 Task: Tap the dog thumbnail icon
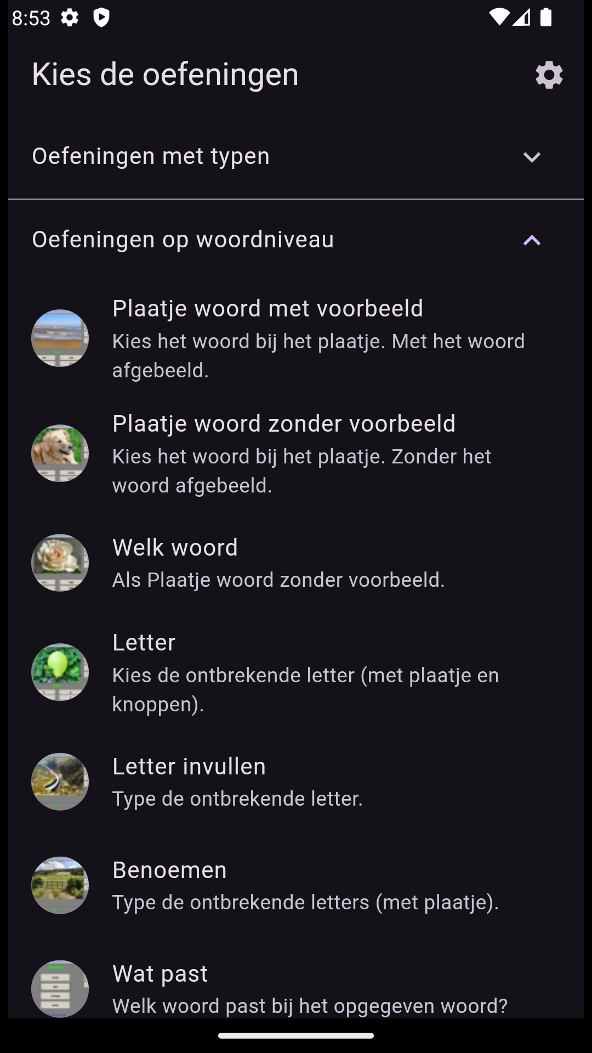[x=60, y=454]
